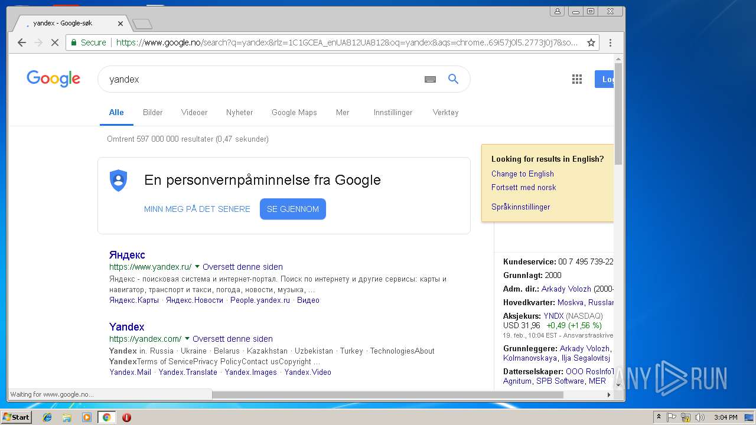Click Change to English link

(x=523, y=174)
